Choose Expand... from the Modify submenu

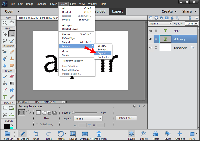click(103, 53)
